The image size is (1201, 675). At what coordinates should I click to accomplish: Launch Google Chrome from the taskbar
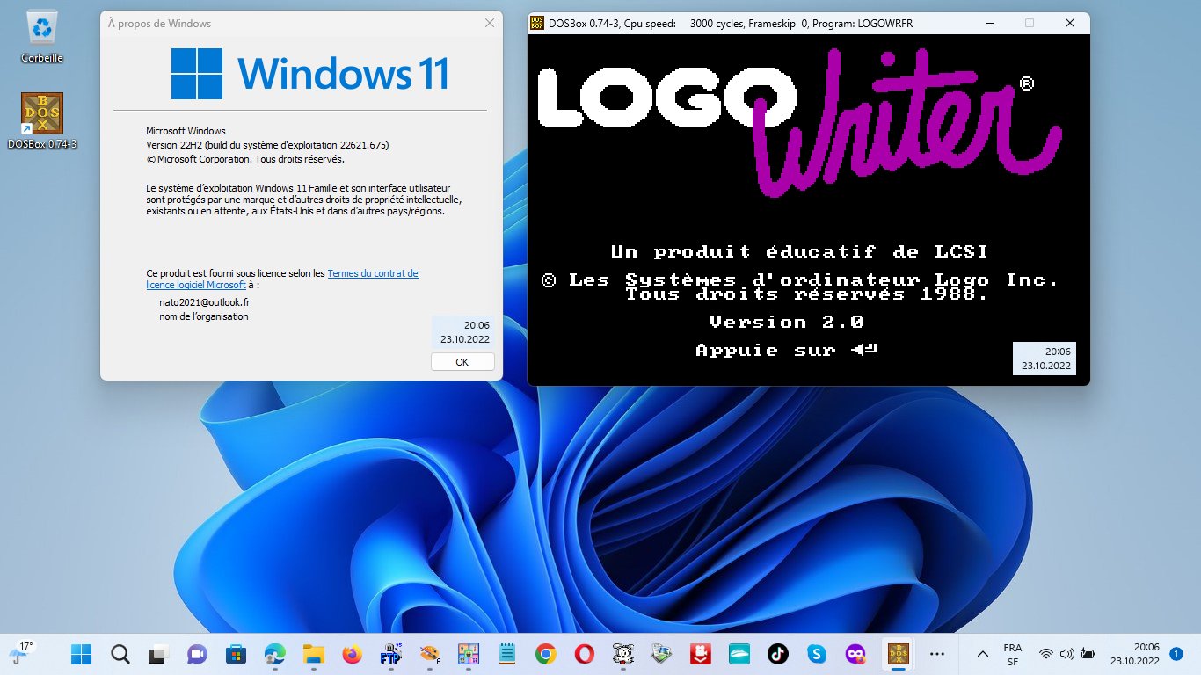coord(545,654)
